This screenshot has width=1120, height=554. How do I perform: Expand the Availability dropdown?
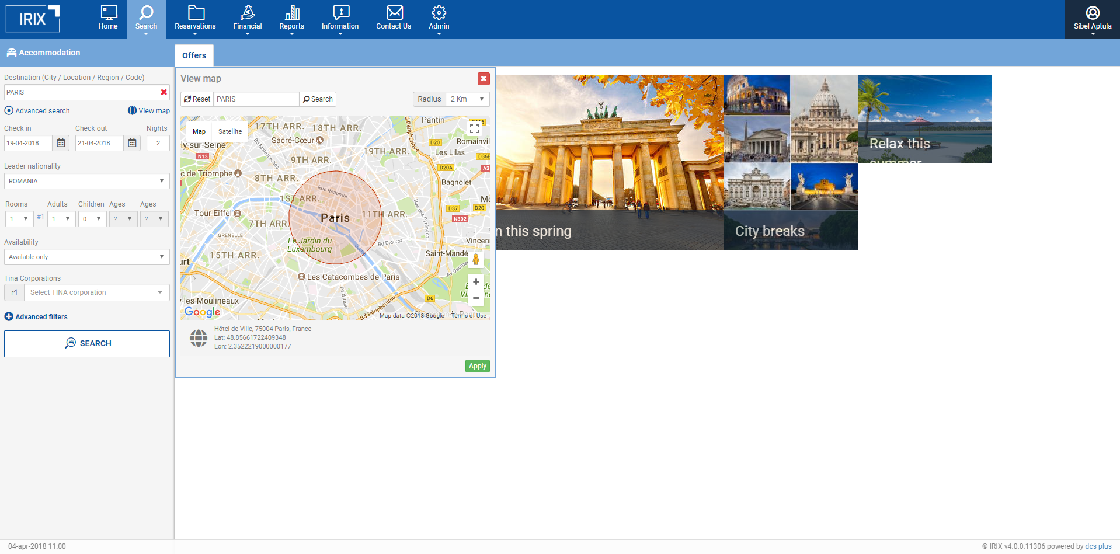pyautogui.click(x=87, y=257)
